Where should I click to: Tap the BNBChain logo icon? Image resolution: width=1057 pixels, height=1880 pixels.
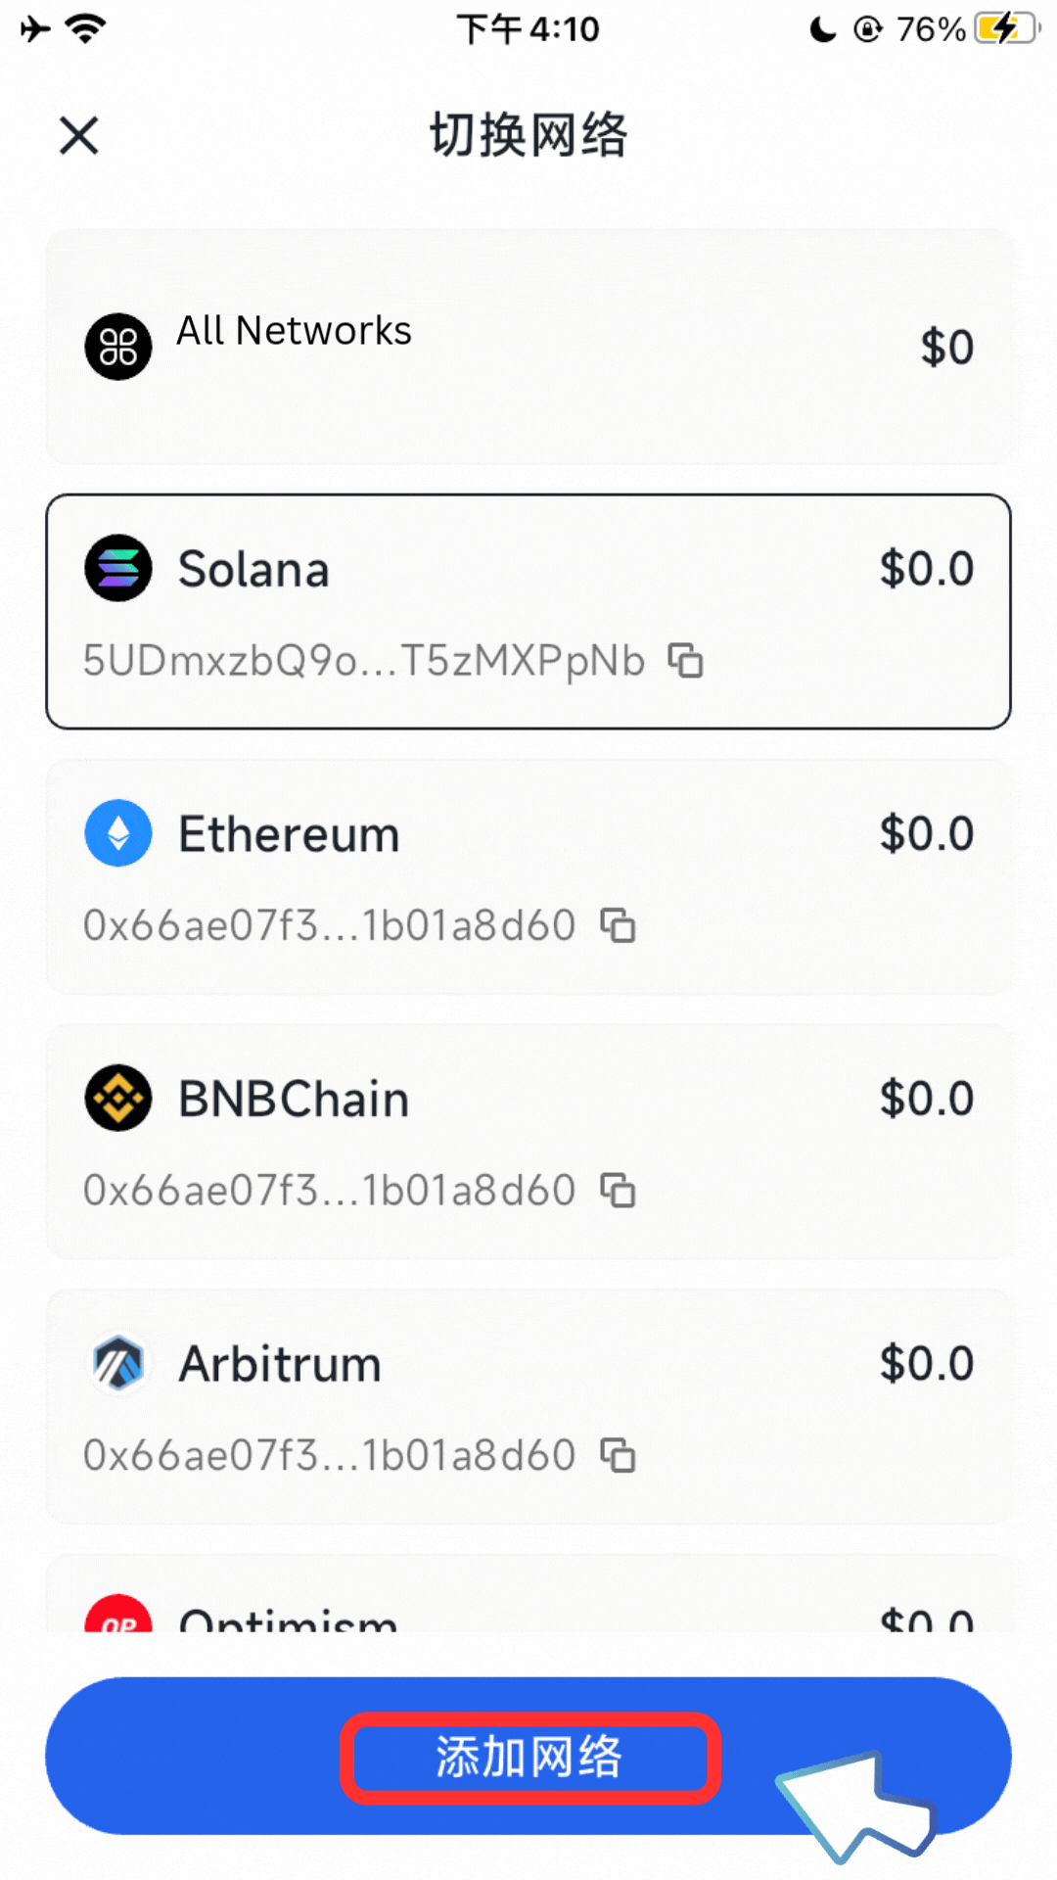point(118,1098)
